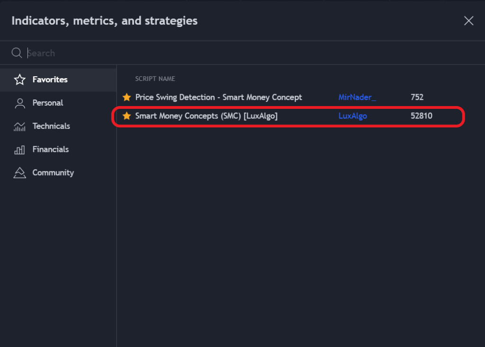Open the Community scripts category
Screen dimensions: 485x347
pos(58,173)
